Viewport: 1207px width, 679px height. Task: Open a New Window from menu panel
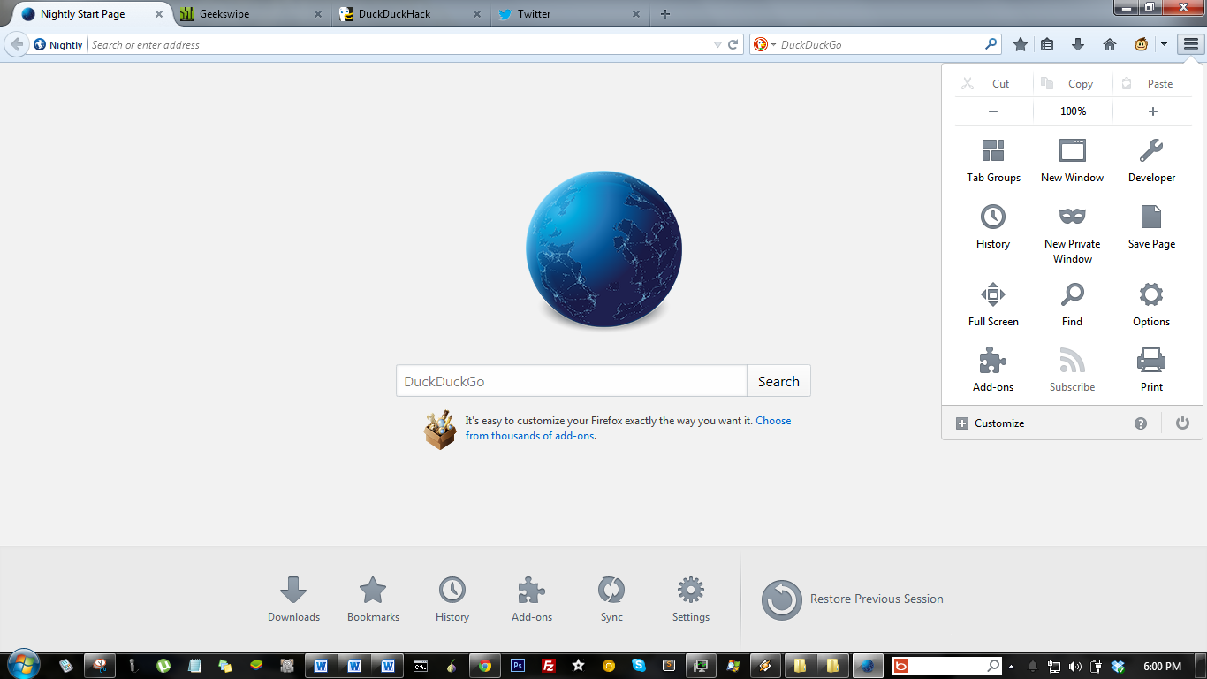(x=1072, y=160)
